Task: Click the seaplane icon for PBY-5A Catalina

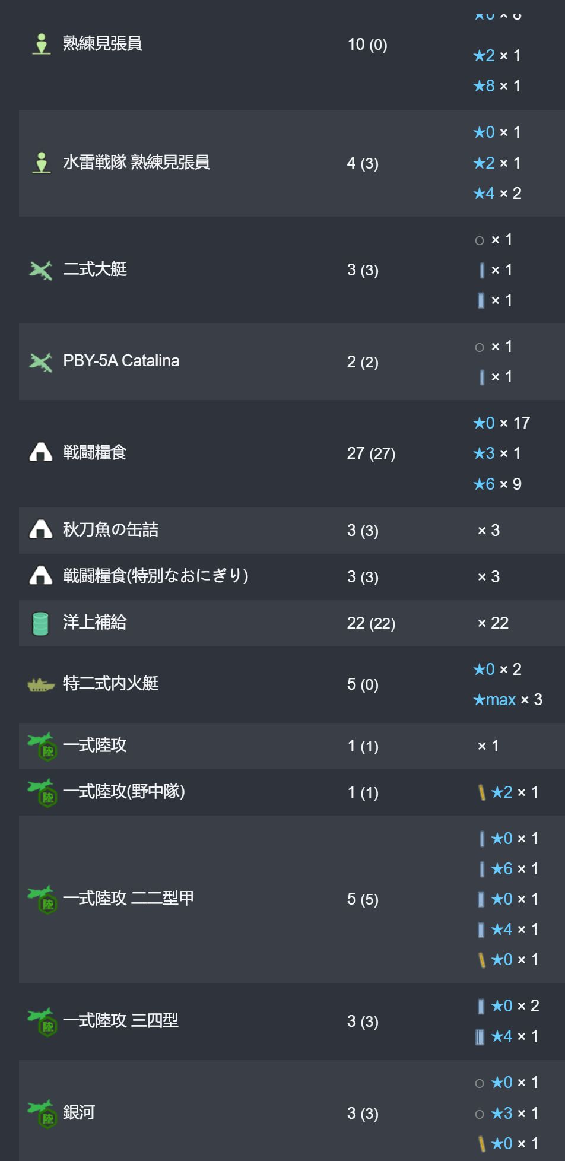Action: [x=41, y=361]
